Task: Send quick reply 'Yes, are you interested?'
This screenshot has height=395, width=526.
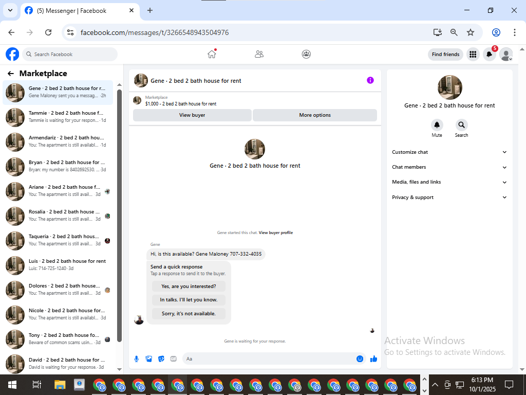Action: coord(189,286)
